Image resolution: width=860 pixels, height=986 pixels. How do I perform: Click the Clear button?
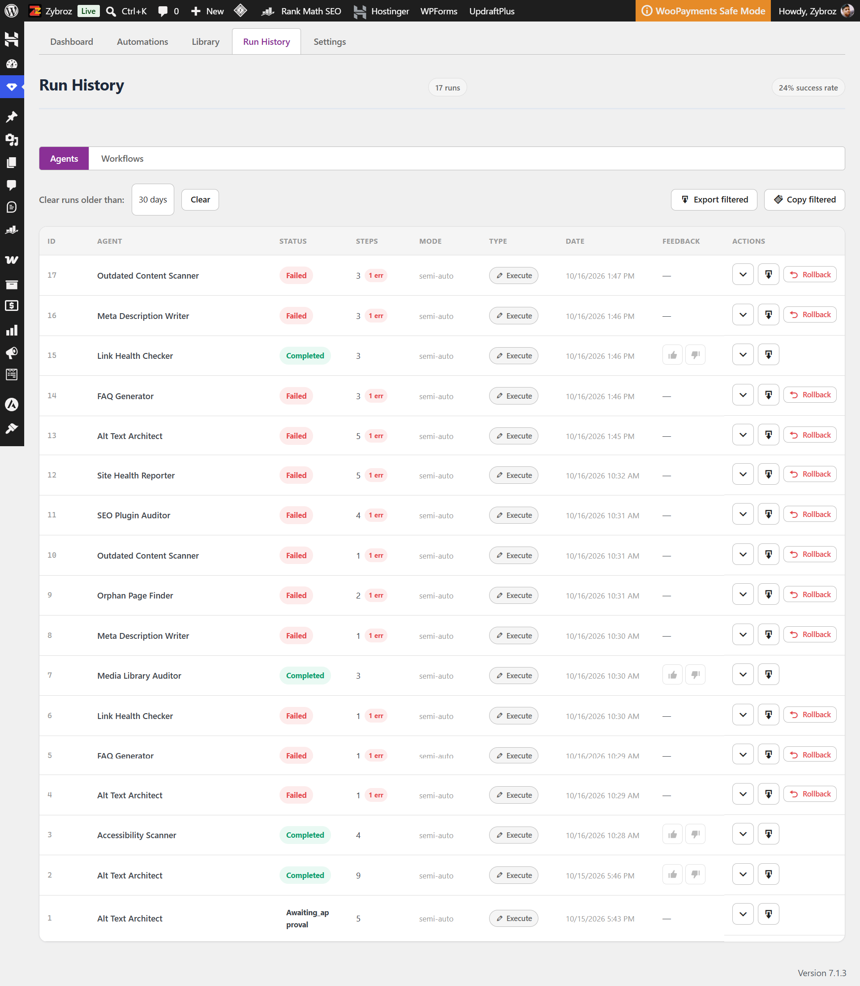point(200,200)
